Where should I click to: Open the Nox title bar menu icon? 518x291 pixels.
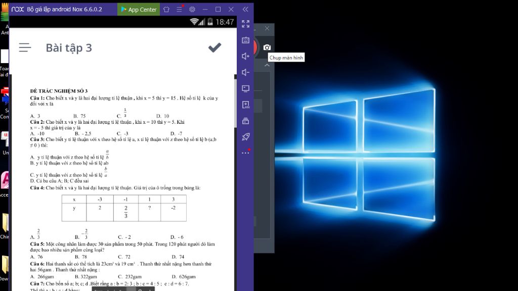click(180, 9)
